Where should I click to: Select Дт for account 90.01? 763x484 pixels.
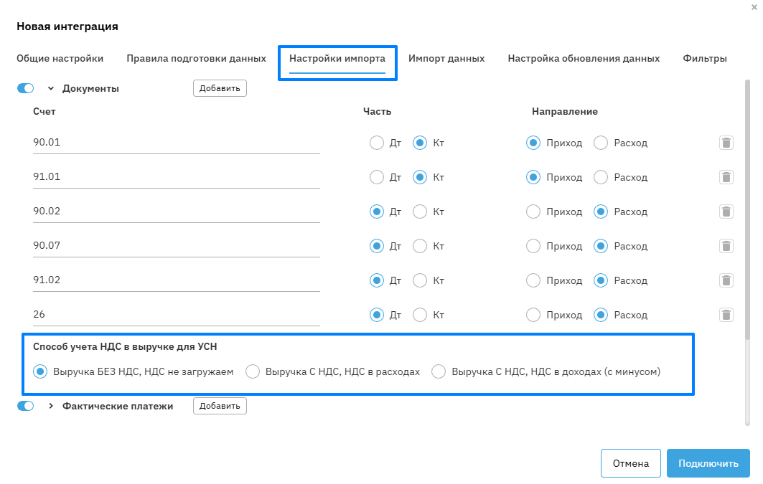(377, 143)
